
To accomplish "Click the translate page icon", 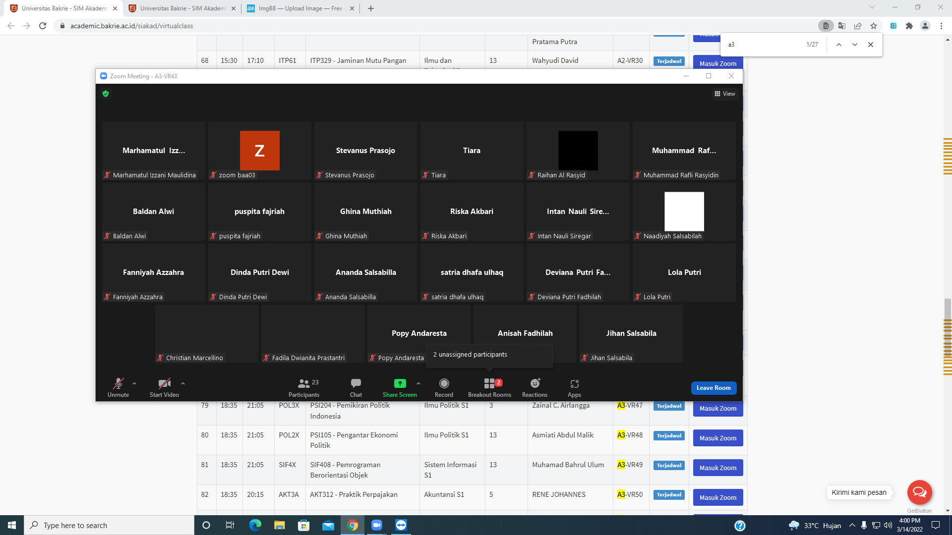I will click(842, 26).
